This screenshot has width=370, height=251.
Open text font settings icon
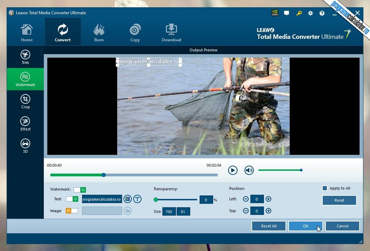click(x=137, y=199)
